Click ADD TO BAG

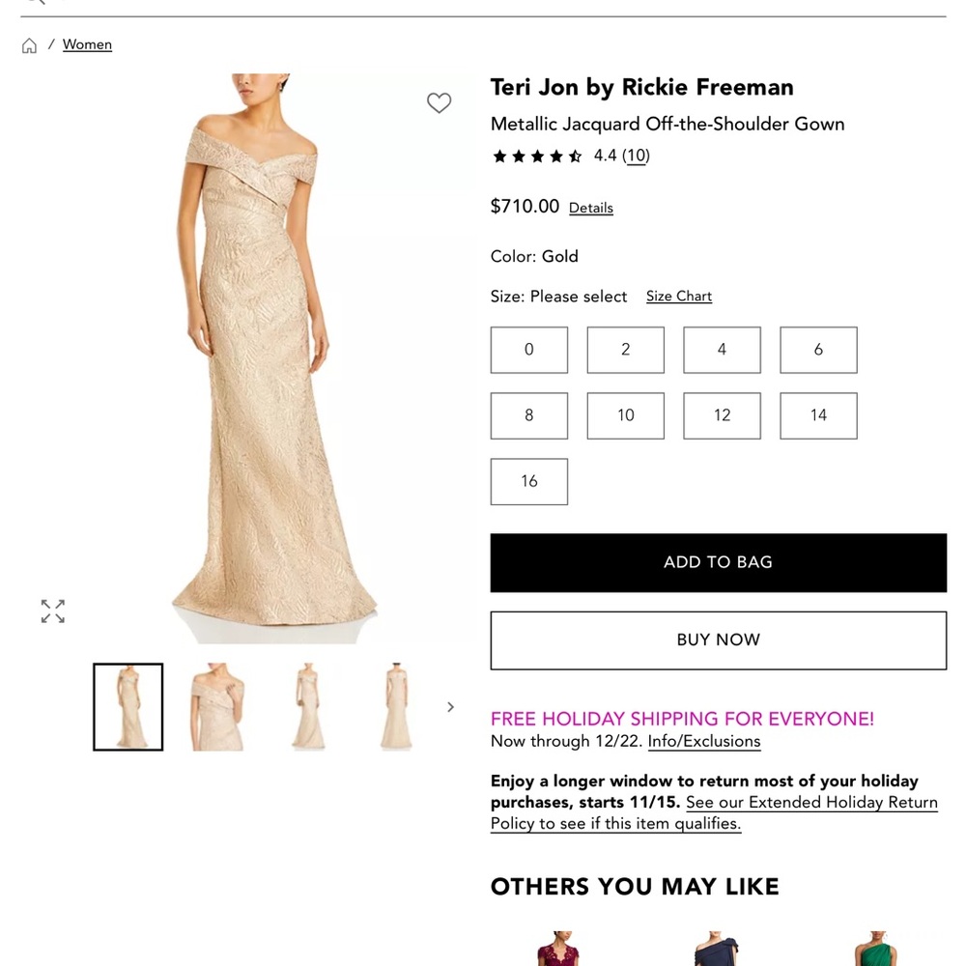718,562
